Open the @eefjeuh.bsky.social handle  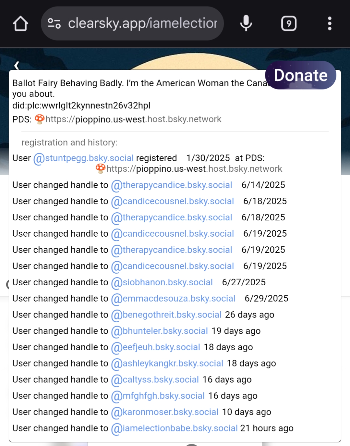click(156, 347)
